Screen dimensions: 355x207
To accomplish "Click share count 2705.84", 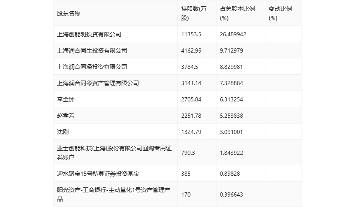I will pyautogui.click(x=191, y=99).
